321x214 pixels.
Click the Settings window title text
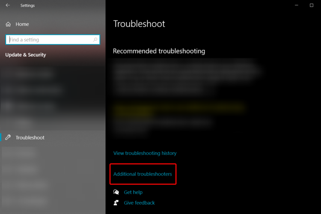27,6
